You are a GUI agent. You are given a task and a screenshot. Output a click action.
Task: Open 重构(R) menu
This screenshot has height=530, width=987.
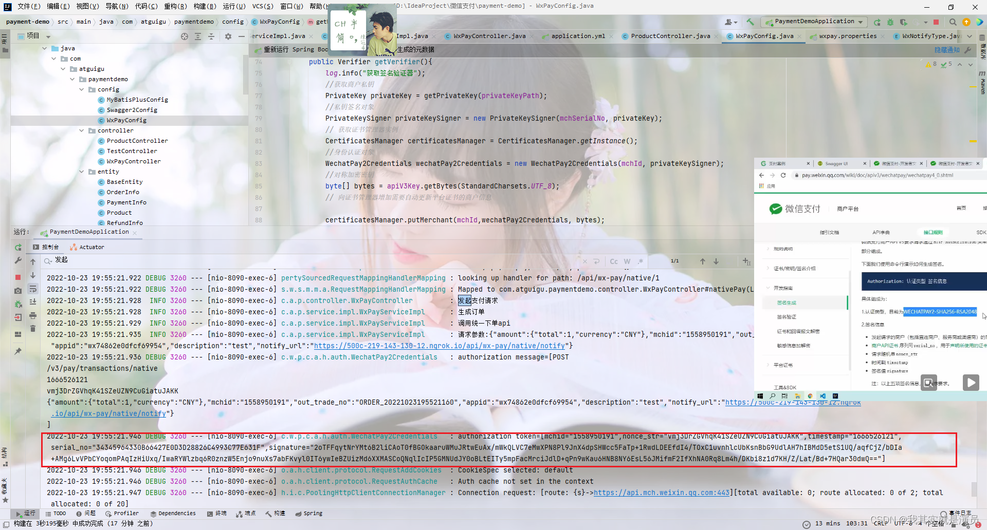tap(176, 6)
